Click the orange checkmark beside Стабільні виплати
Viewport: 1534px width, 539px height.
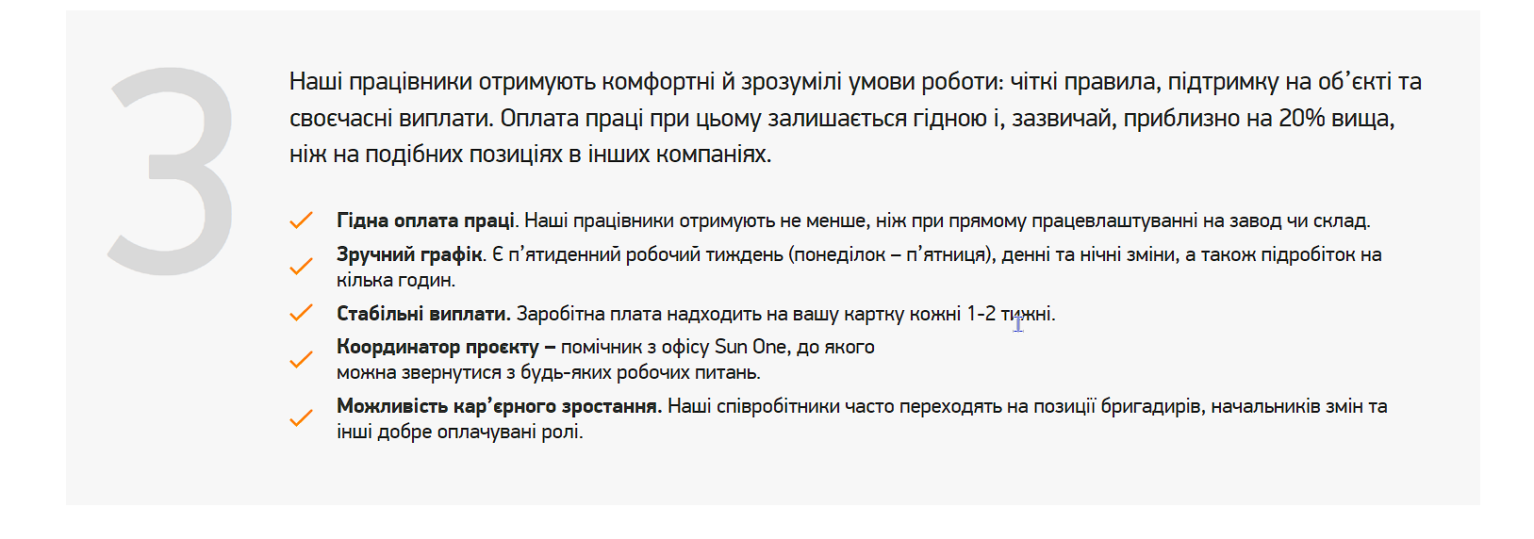point(301,313)
